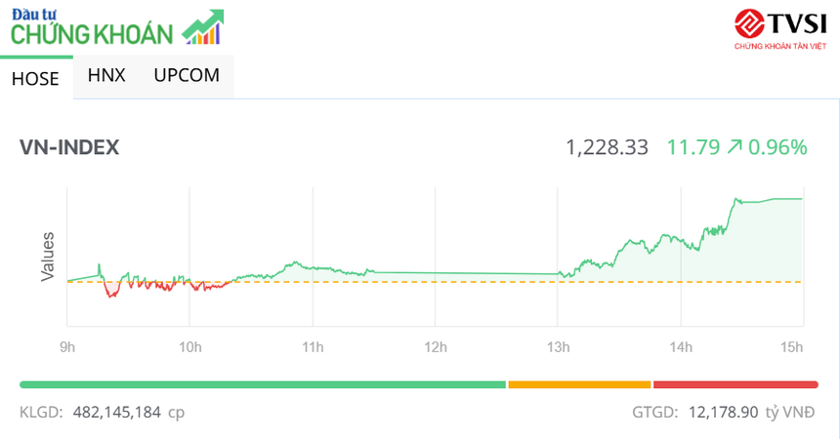Image resolution: width=840 pixels, height=439 pixels.
Task: Switch to the HNX tab
Action: coord(106,75)
